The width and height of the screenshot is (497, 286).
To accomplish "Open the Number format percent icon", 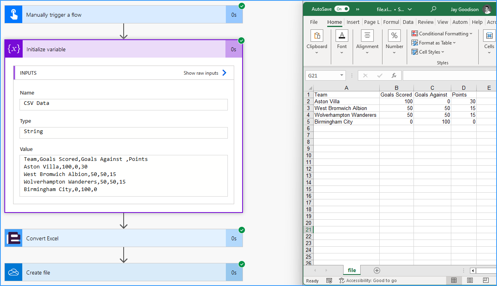I will pos(394,36).
